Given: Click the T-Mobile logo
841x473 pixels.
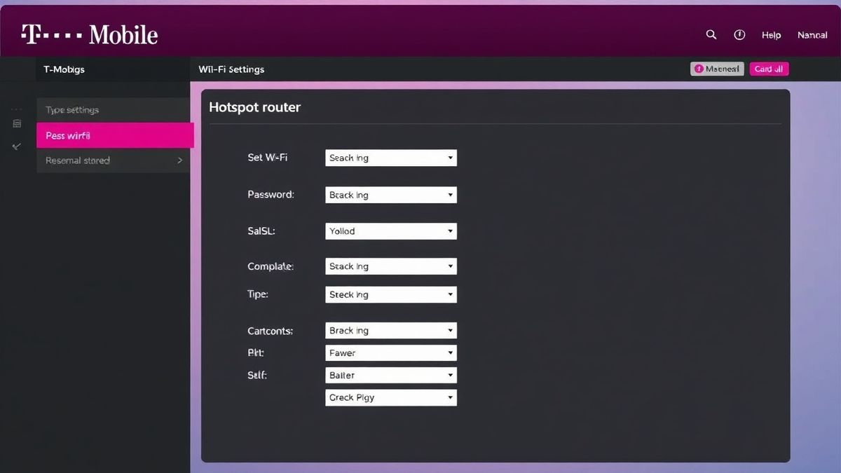Looking at the screenshot, I should (90, 34).
